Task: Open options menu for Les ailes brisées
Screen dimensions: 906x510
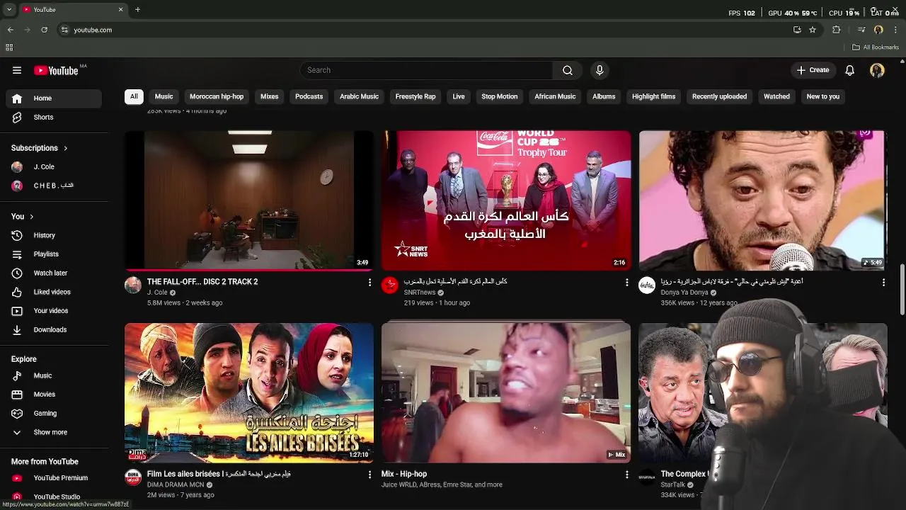Action: point(369,475)
